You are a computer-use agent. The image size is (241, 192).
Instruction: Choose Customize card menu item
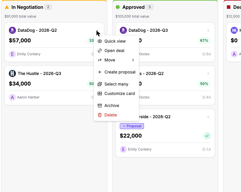116,94
